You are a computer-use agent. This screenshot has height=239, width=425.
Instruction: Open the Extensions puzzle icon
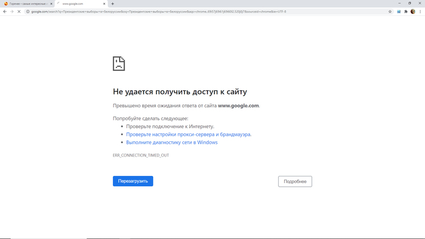tap(406, 12)
